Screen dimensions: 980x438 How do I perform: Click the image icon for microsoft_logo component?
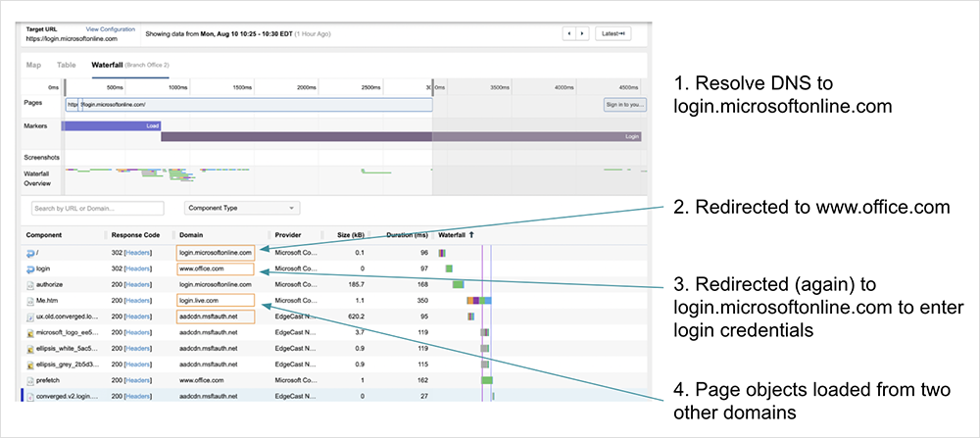[x=28, y=332]
